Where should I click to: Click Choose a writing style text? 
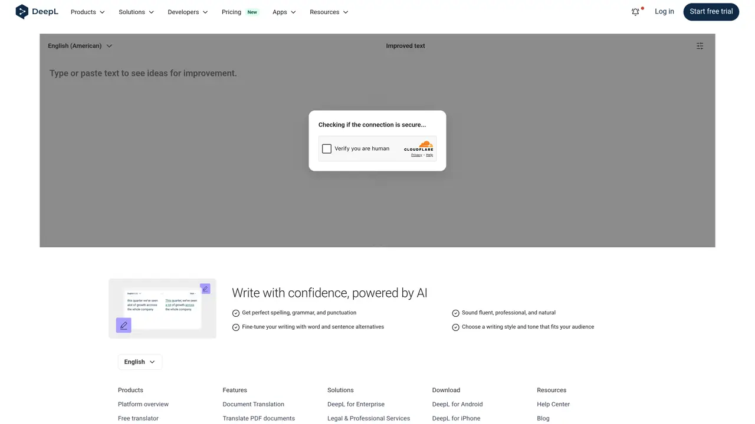[x=528, y=327]
